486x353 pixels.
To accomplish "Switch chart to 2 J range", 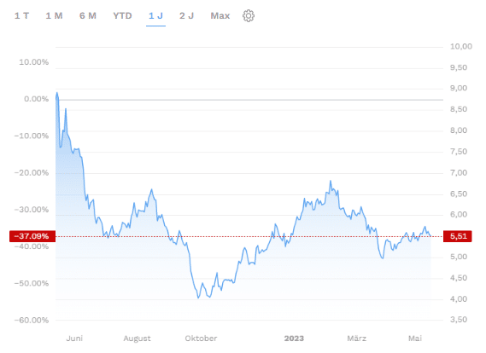I will click(x=186, y=16).
